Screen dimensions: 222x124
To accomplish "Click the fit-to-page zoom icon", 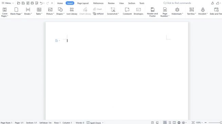I will (193, 123).
